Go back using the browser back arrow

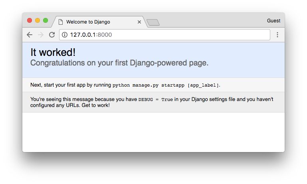[30, 35]
